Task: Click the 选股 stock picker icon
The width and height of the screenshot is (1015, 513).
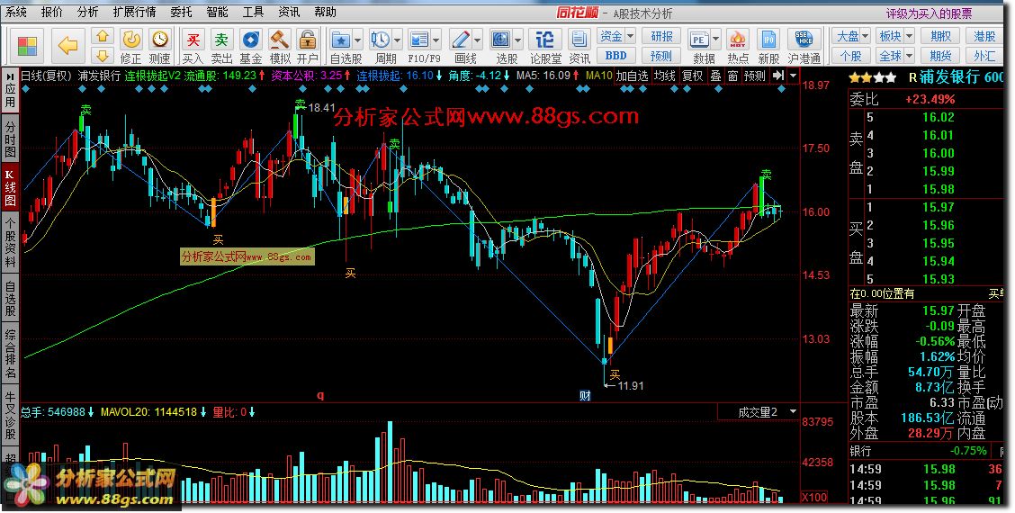Action: coord(501,40)
